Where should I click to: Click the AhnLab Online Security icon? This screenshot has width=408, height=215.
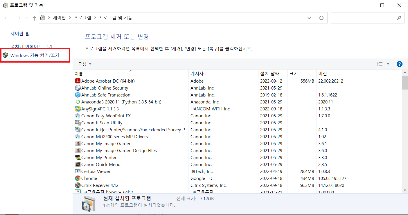coord(78,88)
